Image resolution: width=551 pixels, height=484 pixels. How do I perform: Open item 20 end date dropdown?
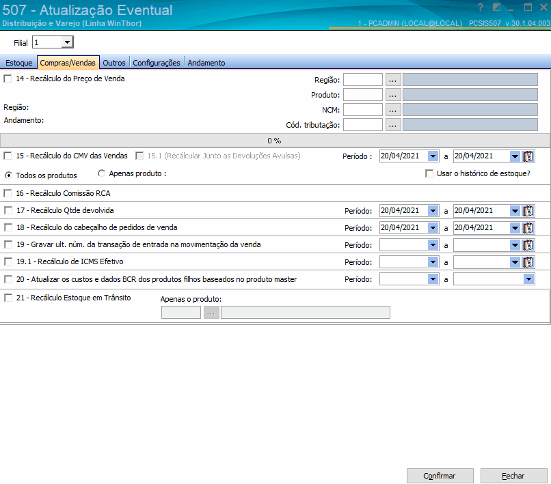pyautogui.click(x=528, y=279)
